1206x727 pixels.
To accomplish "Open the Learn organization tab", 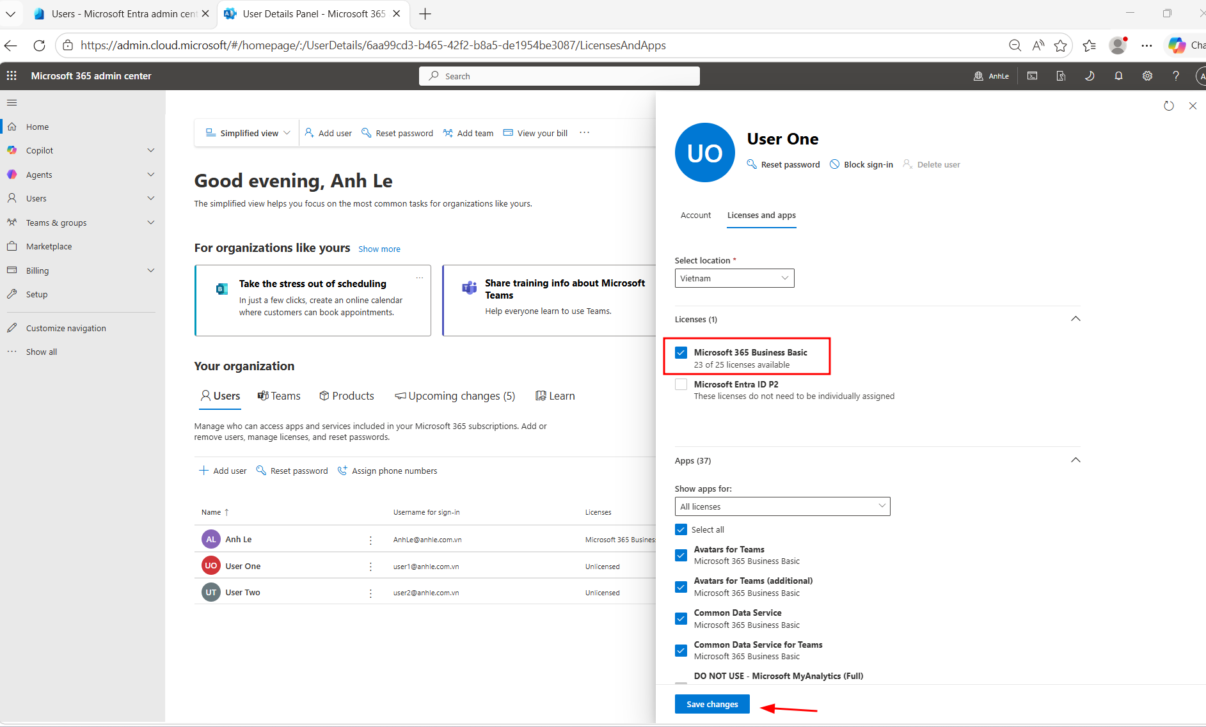I will tap(555, 396).
